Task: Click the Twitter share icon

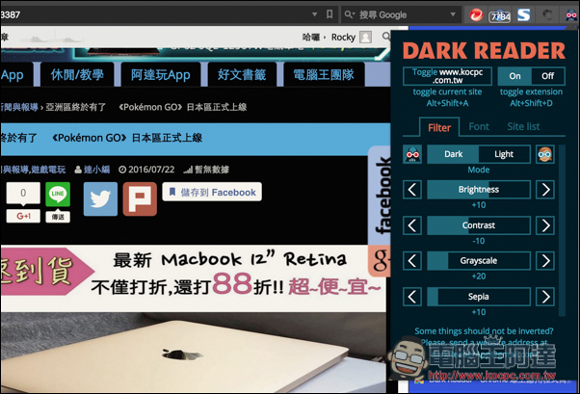Action: point(100,199)
